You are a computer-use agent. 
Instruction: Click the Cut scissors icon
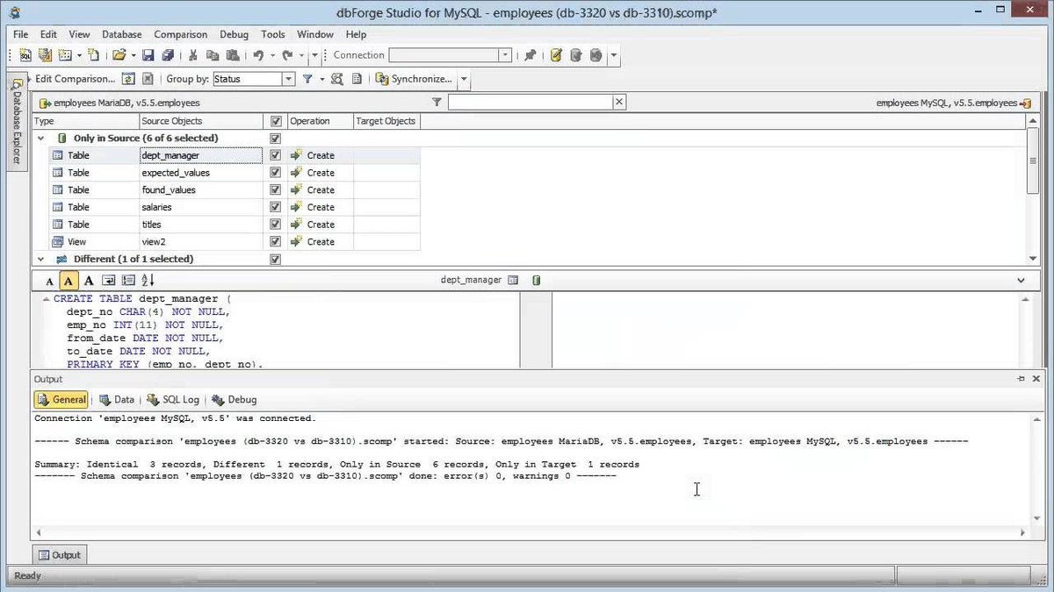pos(193,55)
